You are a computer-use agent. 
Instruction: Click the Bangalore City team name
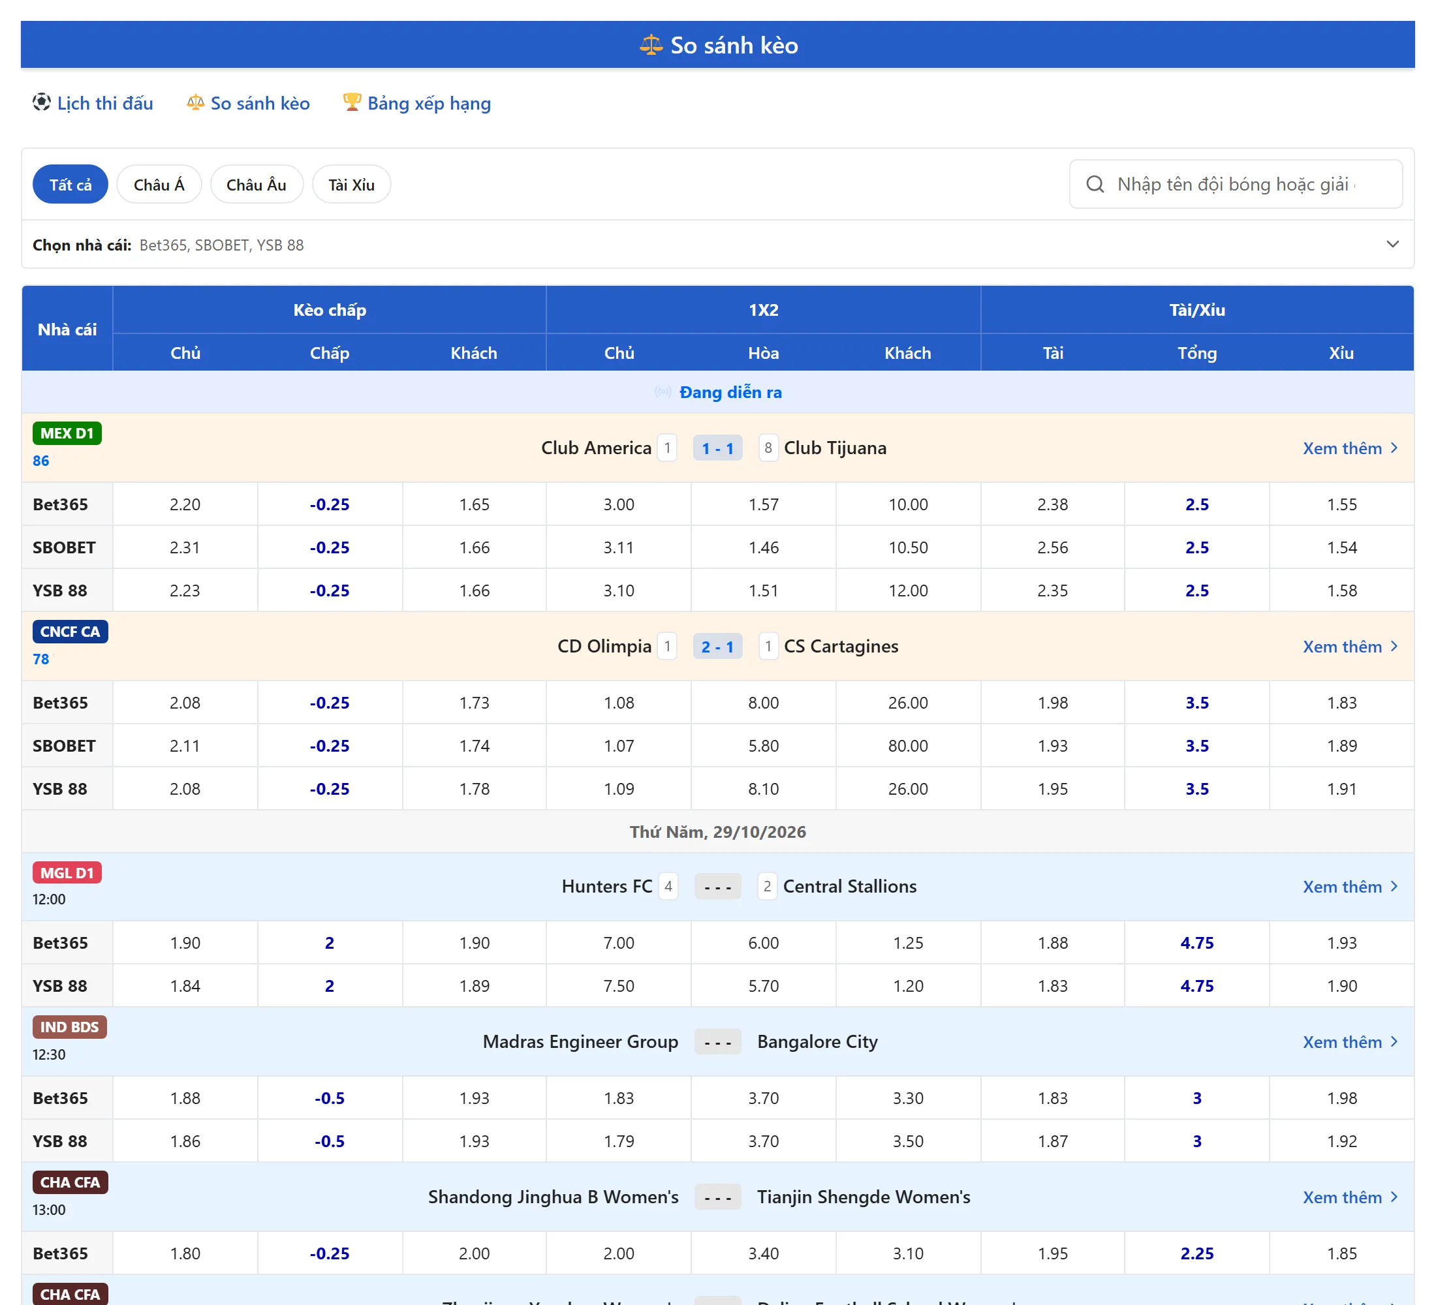click(817, 1041)
